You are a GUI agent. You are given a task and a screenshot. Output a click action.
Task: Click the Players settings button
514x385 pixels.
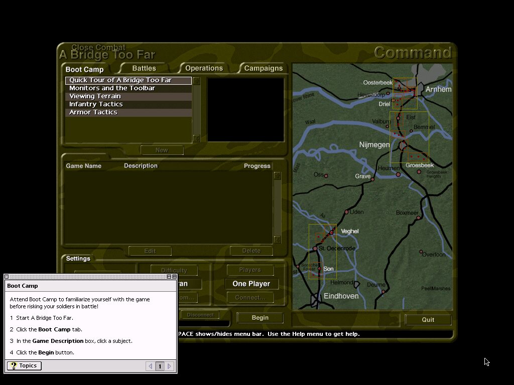click(x=250, y=270)
